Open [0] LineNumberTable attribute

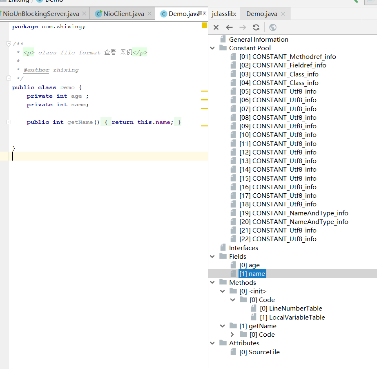click(291, 309)
